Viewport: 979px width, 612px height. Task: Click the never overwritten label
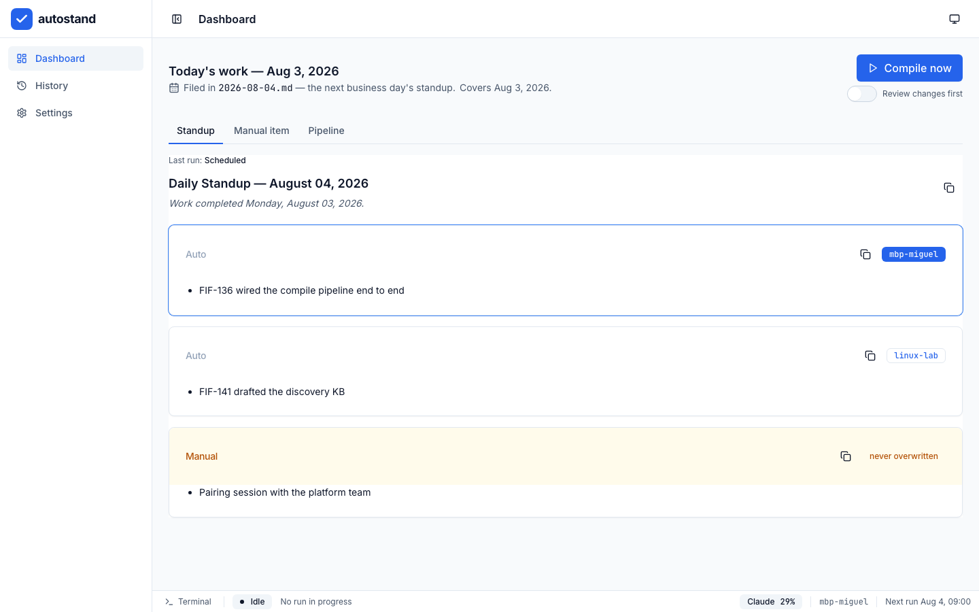pyautogui.click(x=904, y=456)
